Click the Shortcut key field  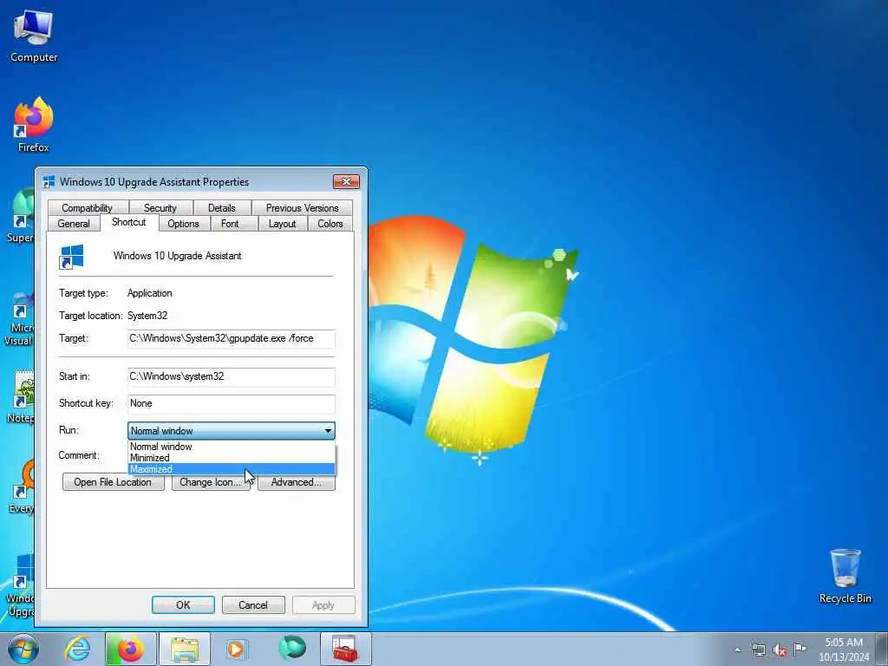point(231,404)
